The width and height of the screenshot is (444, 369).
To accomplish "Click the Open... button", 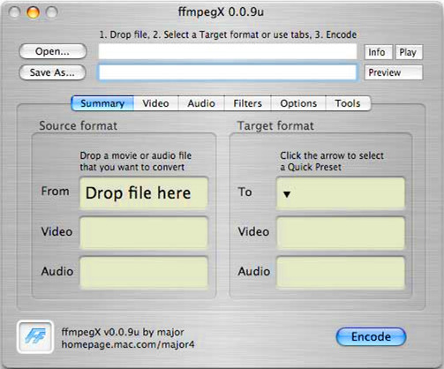I will [53, 51].
